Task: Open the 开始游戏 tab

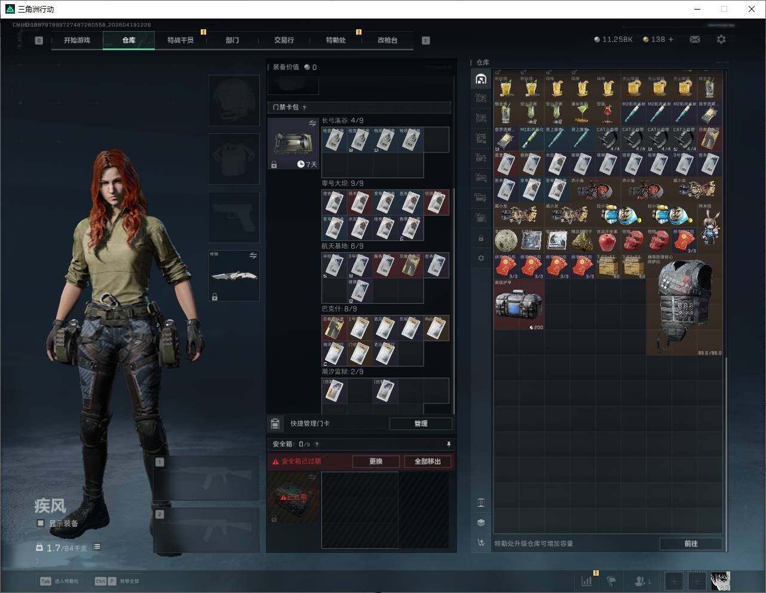Action: pos(77,40)
